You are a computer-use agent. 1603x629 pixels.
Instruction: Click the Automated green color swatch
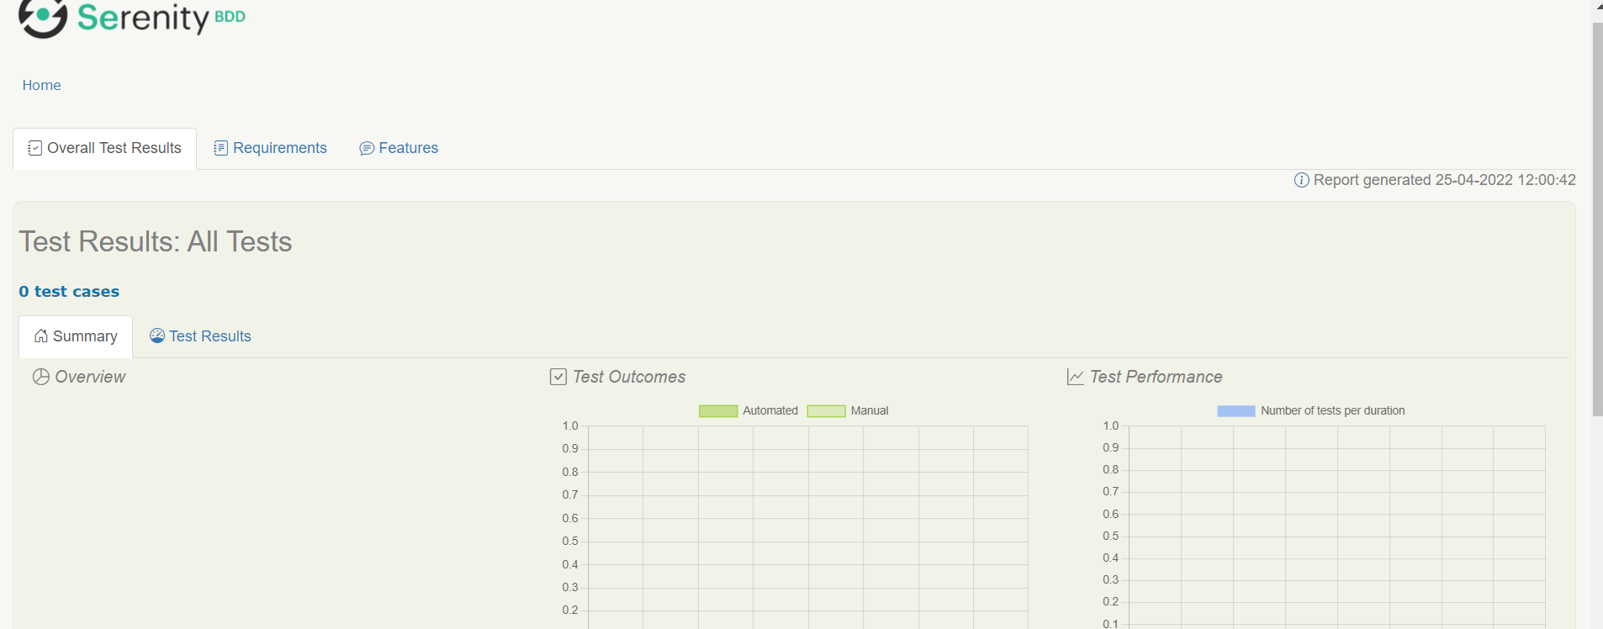pos(718,411)
